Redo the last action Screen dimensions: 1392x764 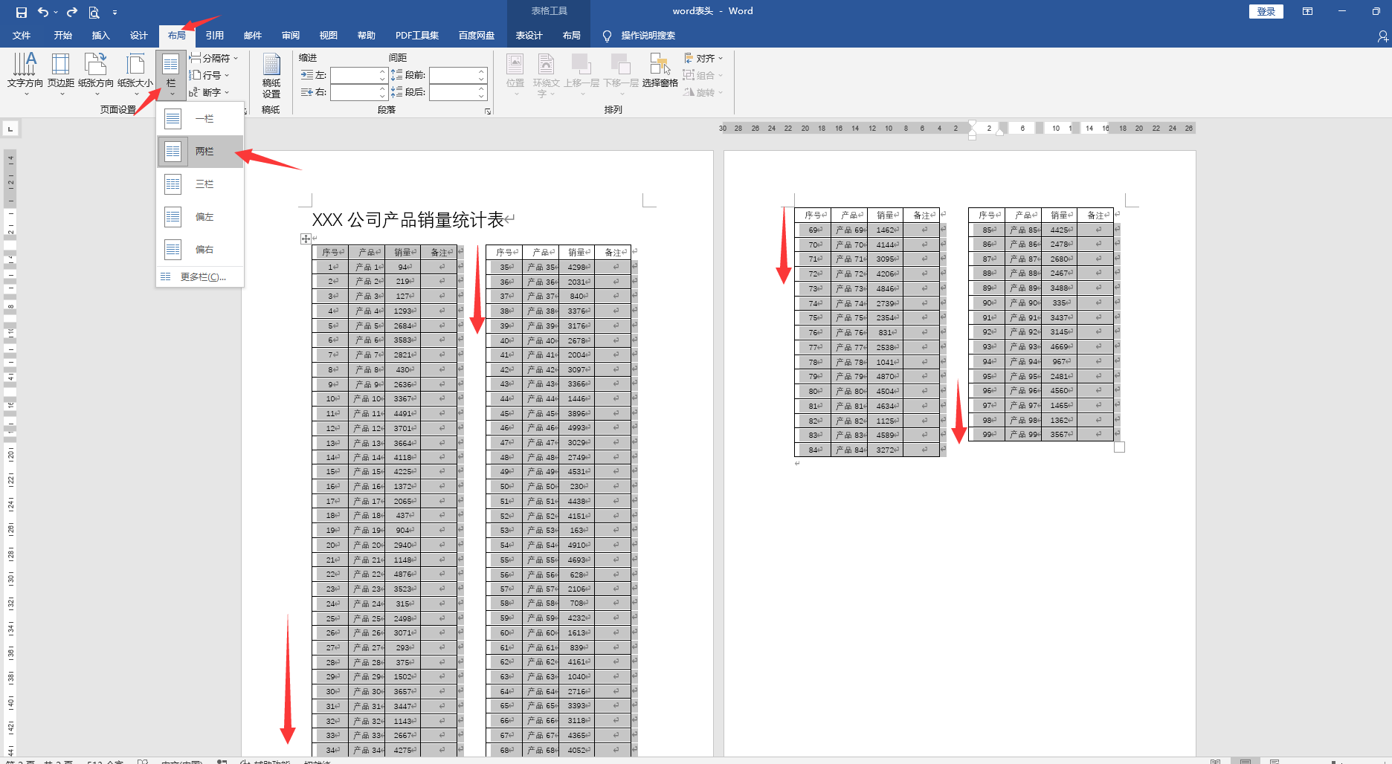(72, 12)
